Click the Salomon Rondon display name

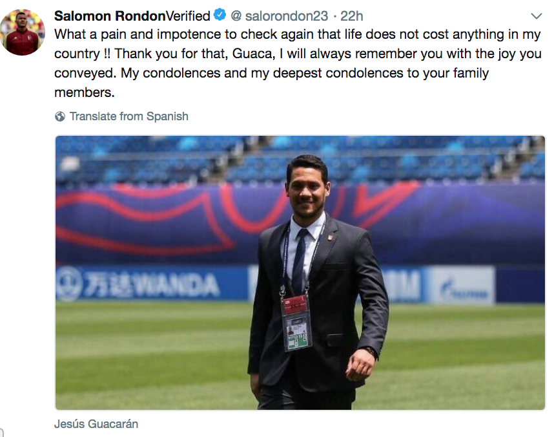110,16
